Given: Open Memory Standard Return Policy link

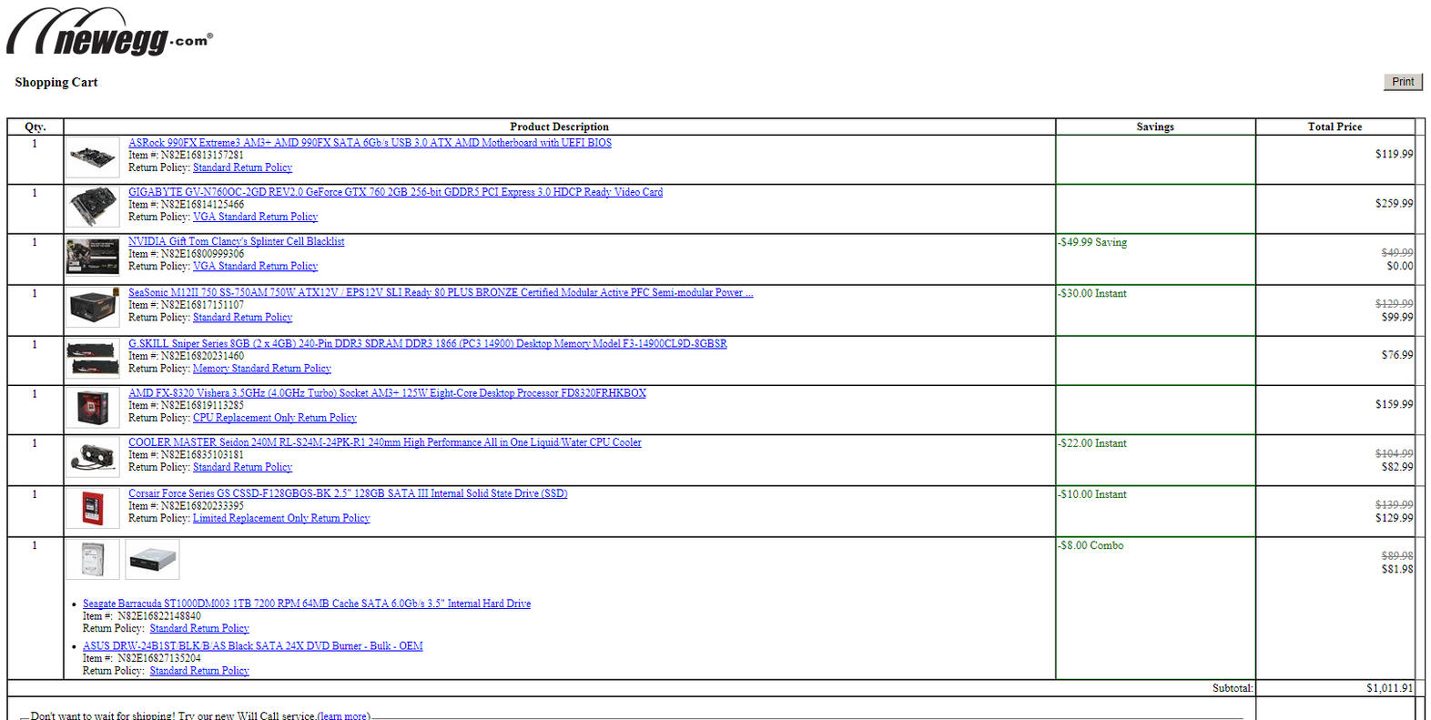Looking at the screenshot, I should click(x=262, y=368).
